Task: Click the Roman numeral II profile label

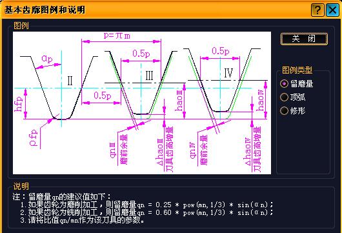Action: (x=70, y=81)
